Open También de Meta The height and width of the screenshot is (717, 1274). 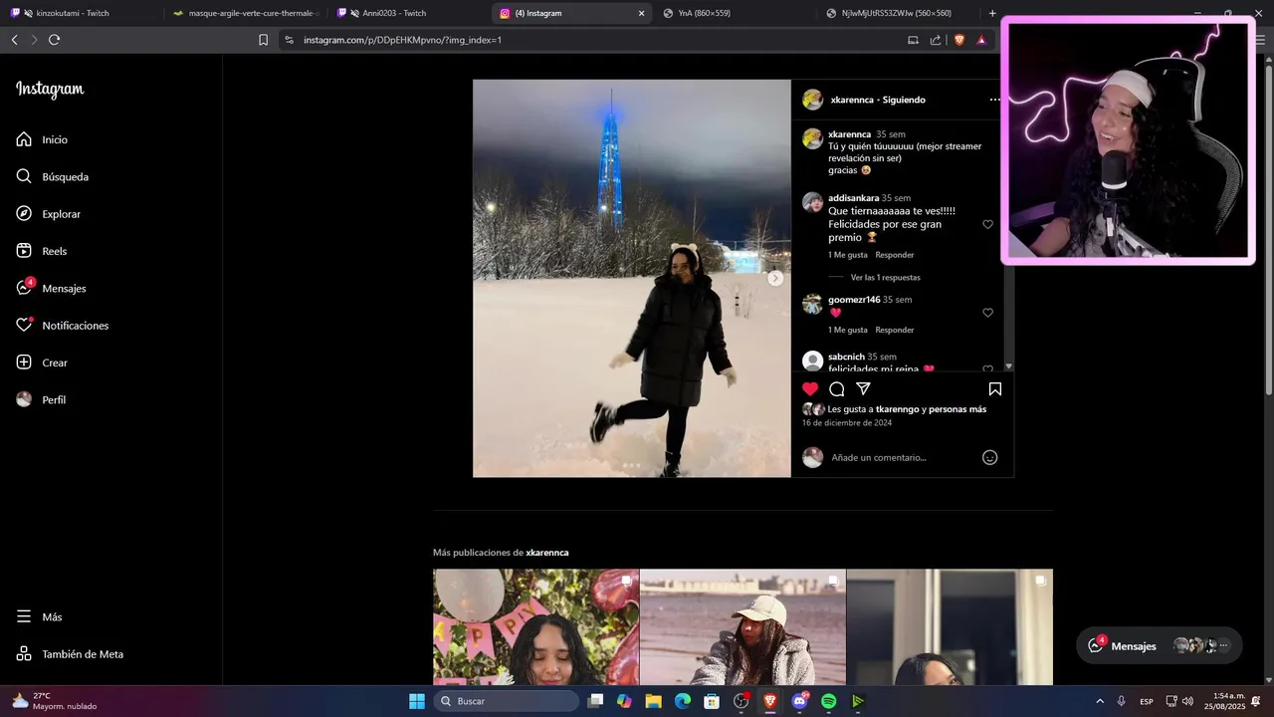(x=70, y=654)
